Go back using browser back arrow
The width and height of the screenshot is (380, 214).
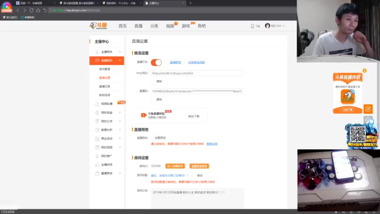18,10
